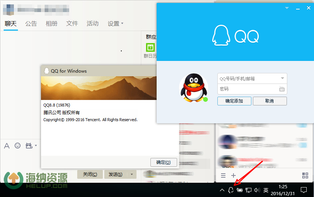Show hidden tray icons chevron

click(222, 190)
